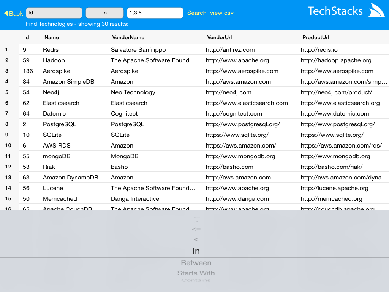Select "Between" in the operator picker wheel
The width and height of the screenshot is (389, 292).
coord(196,262)
